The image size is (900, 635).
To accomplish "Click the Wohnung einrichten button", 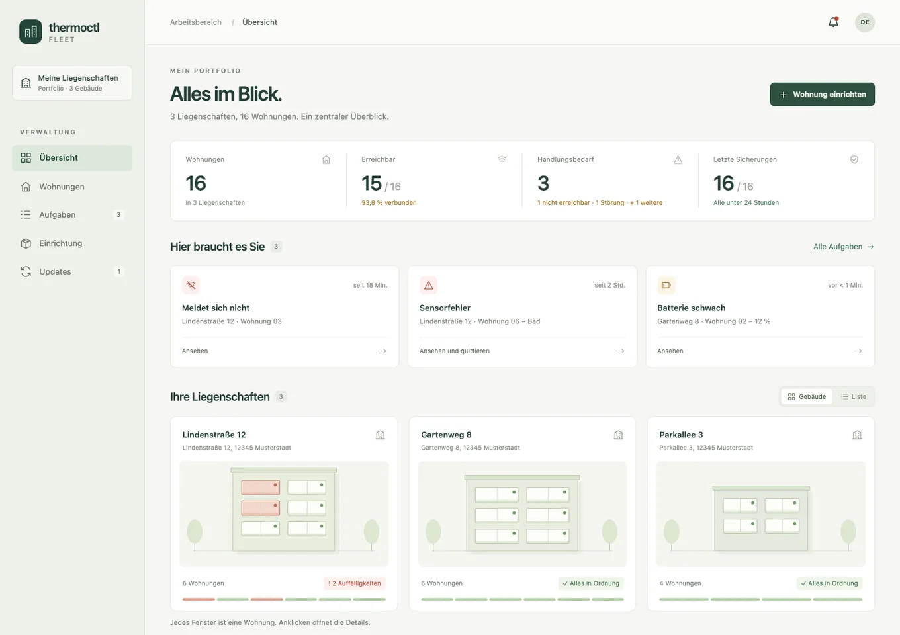I will 823,95.
